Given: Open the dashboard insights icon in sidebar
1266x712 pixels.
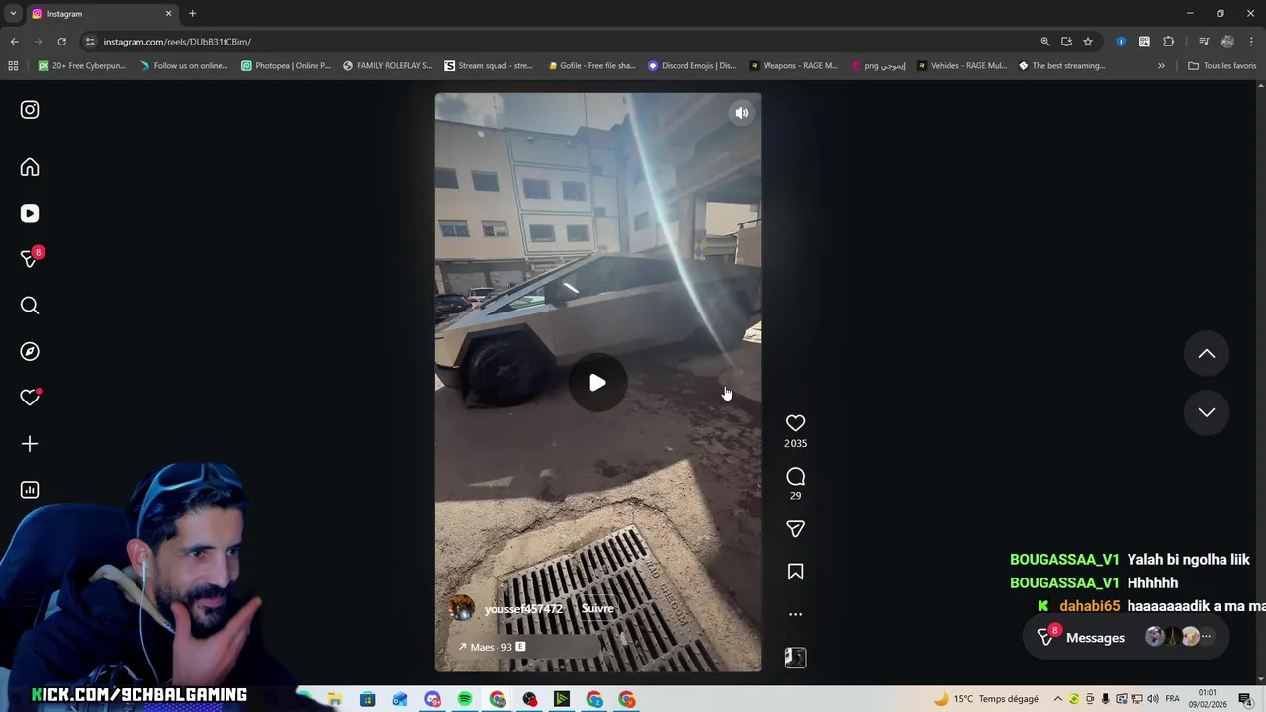Looking at the screenshot, I should point(30,489).
